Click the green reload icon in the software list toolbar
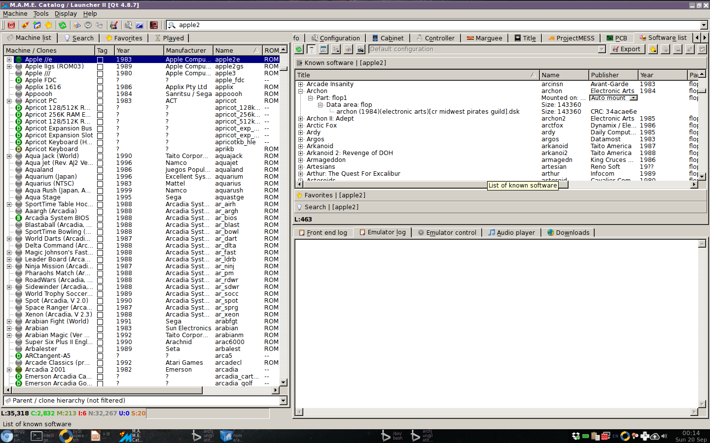The height and width of the screenshot is (443, 710). click(x=299, y=49)
